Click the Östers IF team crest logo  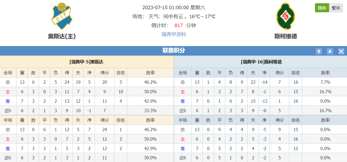click(x=62, y=16)
